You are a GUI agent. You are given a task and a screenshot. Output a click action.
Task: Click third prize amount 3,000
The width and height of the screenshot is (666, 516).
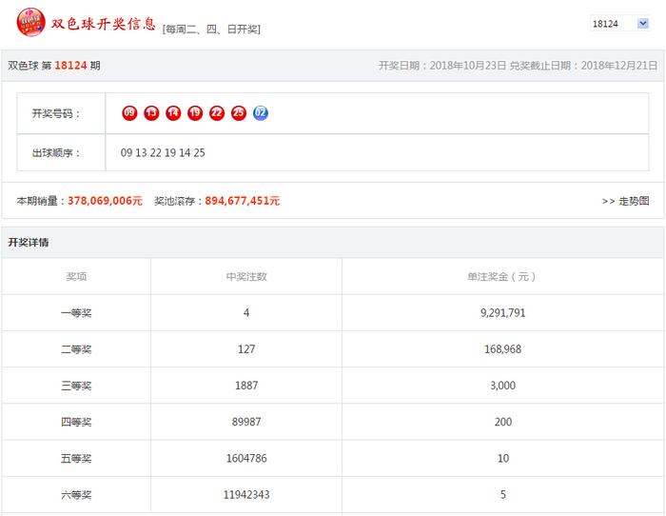point(503,386)
